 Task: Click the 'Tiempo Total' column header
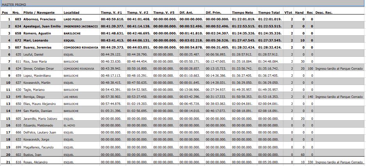269,13
